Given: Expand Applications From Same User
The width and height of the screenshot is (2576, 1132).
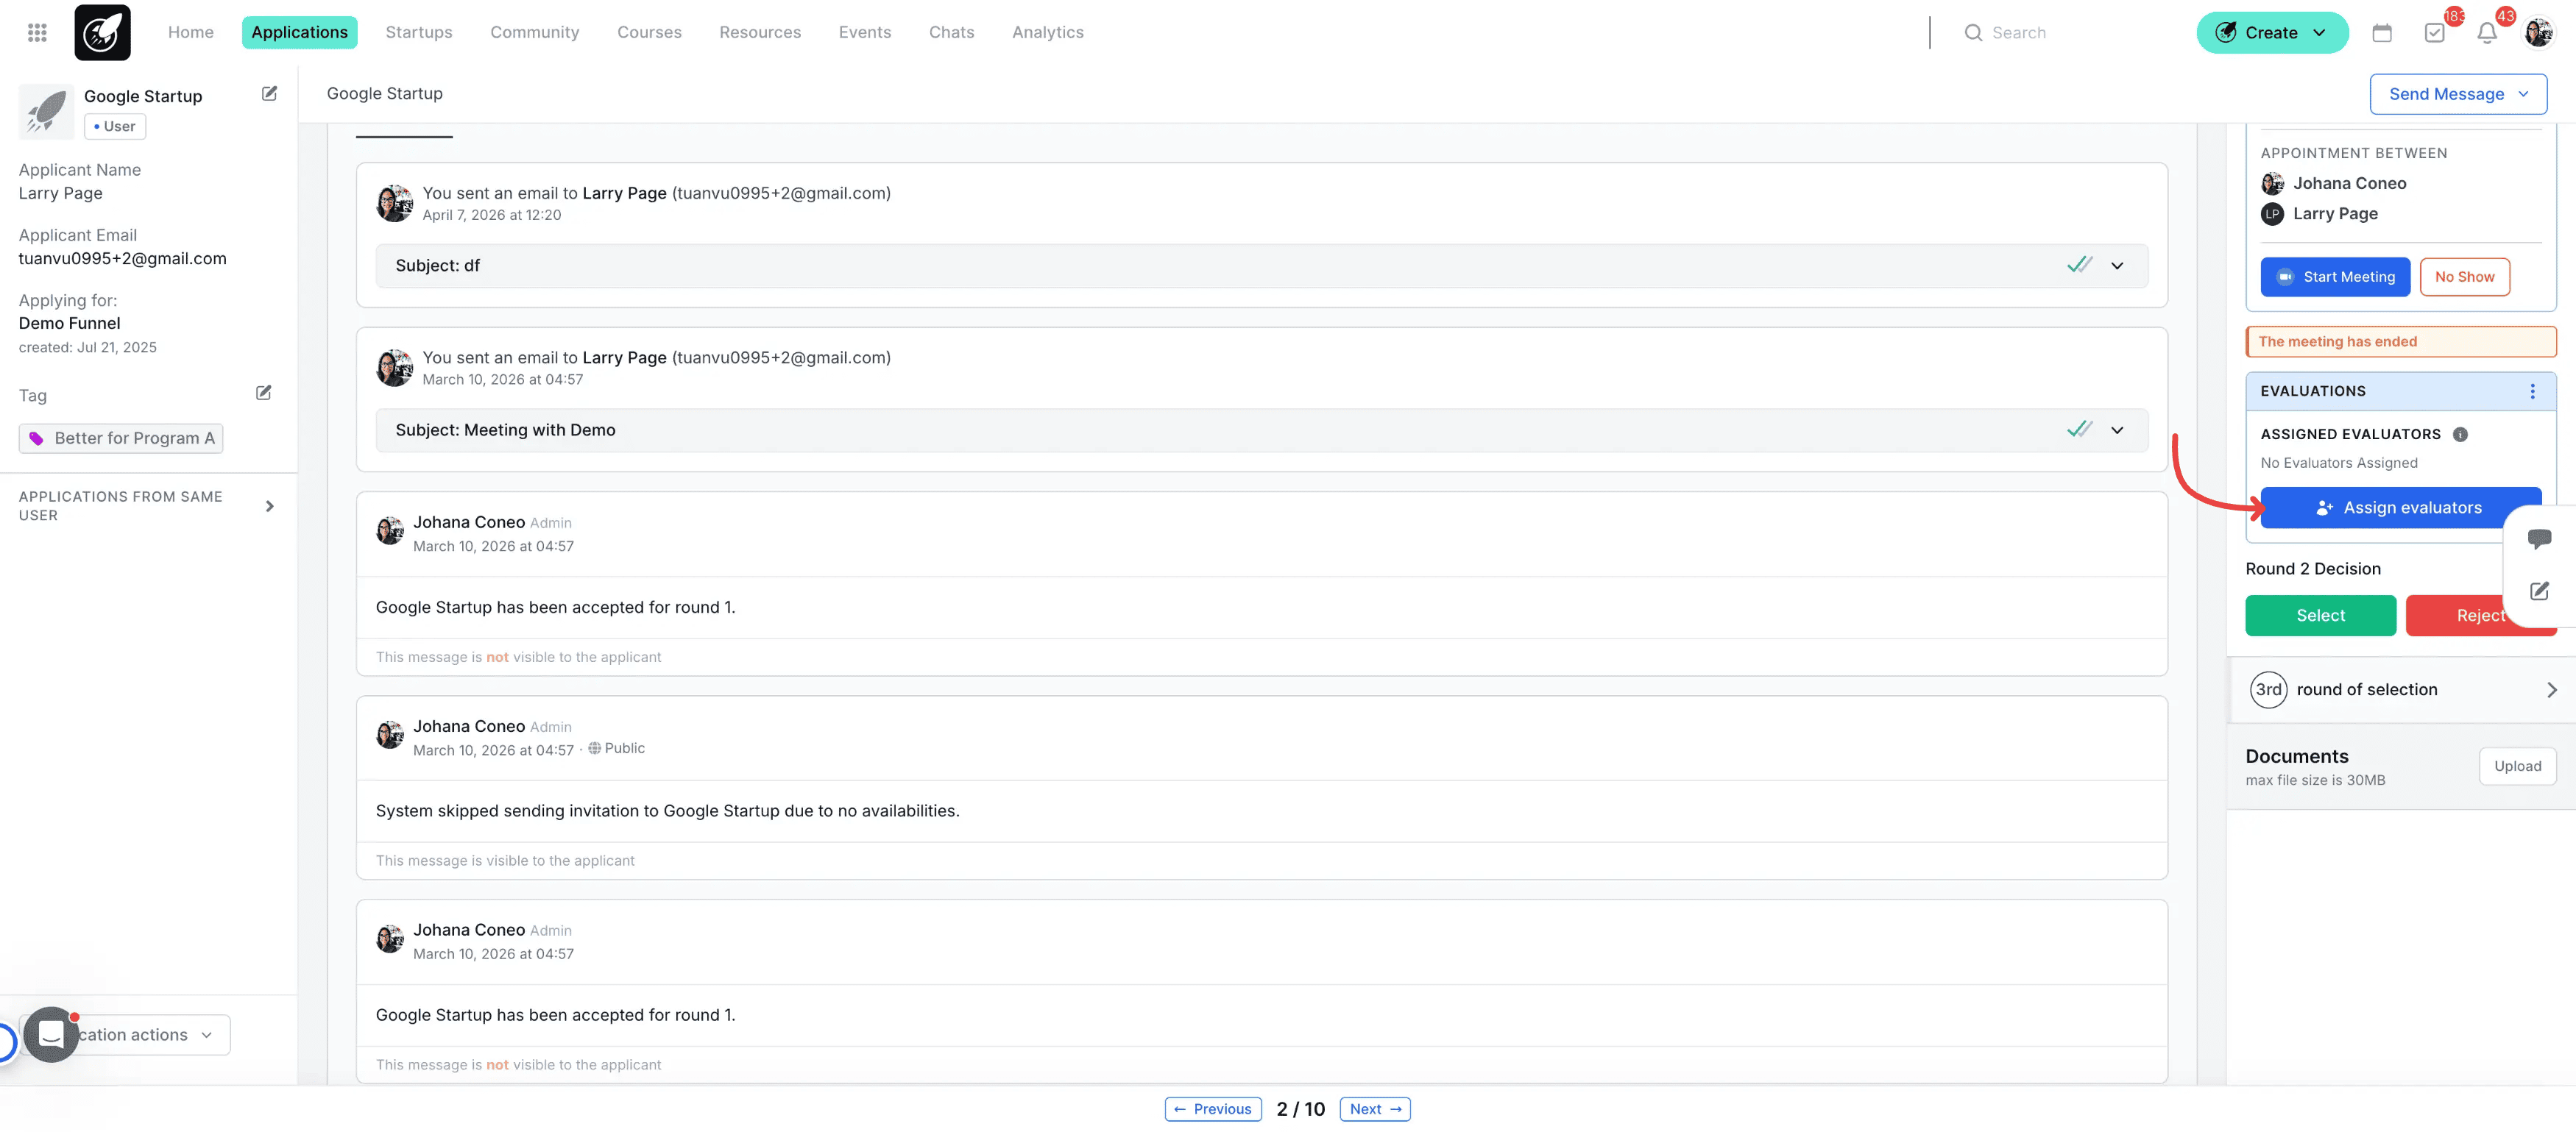Looking at the screenshot, I should click(269, 507).
